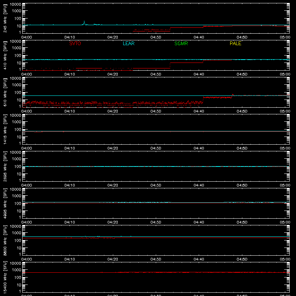The width and height of the screenshot is (296, 296).
Task: Click the red SVTO legend label
Action: pyautogui.click(x=75, y=43)
